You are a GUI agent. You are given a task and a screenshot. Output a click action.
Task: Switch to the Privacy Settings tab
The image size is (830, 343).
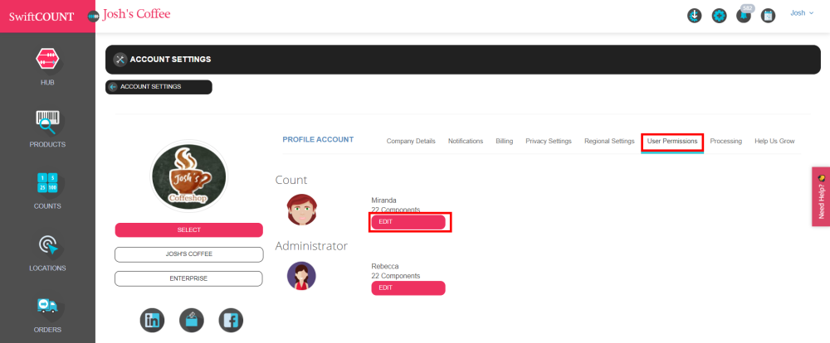click(x=549, y=142)
